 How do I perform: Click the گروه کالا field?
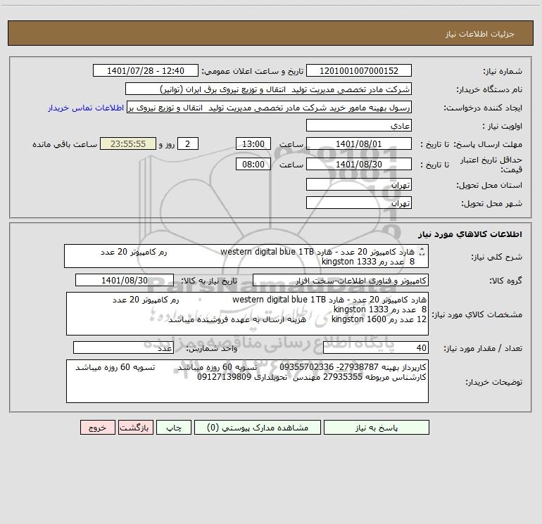[341, 280]
